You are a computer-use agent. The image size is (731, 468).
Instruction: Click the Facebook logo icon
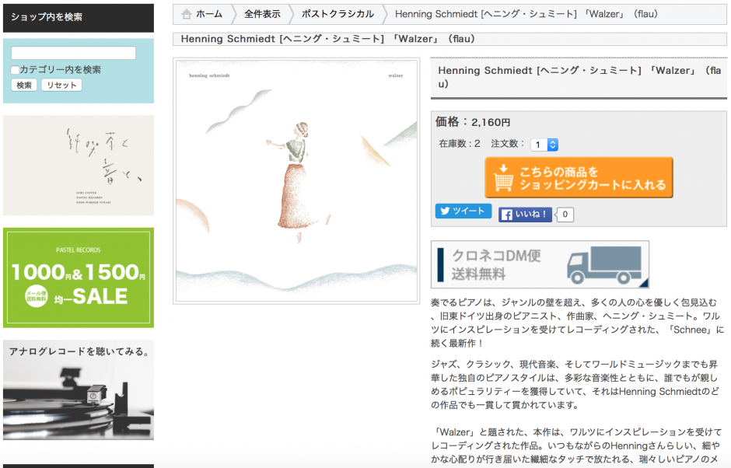(x=506, y=215)
